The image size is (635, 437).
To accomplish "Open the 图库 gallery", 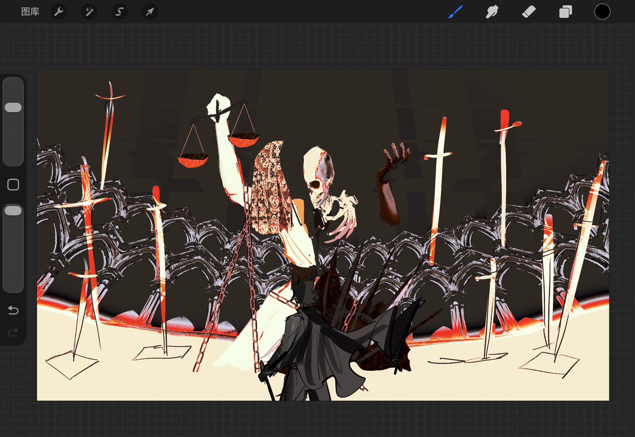I will tap(30, 12).
